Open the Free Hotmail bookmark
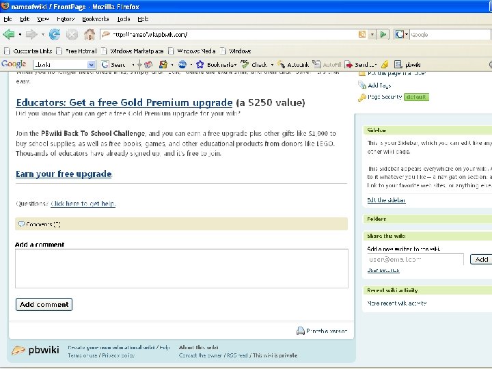492x369 pixels. [x=77, y=51]
